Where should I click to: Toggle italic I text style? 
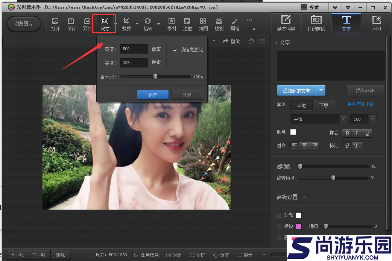pyautogui.click(x=357, y=133)
